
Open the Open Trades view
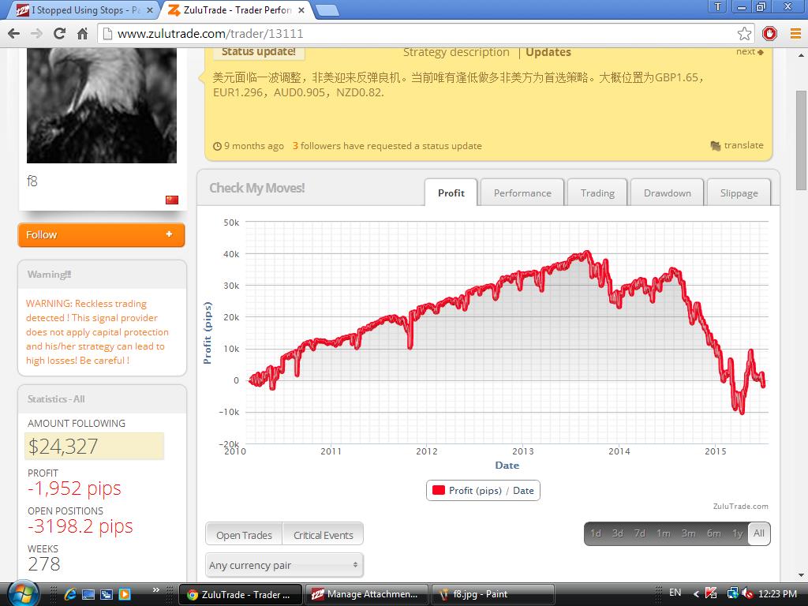(244, 535)
